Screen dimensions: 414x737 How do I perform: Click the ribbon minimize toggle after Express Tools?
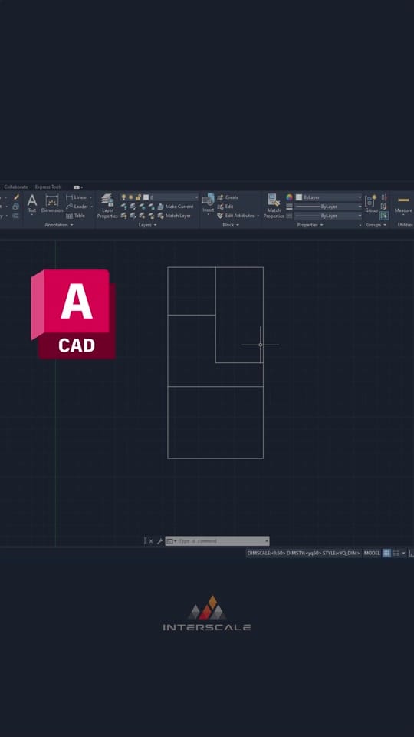[x=77, y=187]
